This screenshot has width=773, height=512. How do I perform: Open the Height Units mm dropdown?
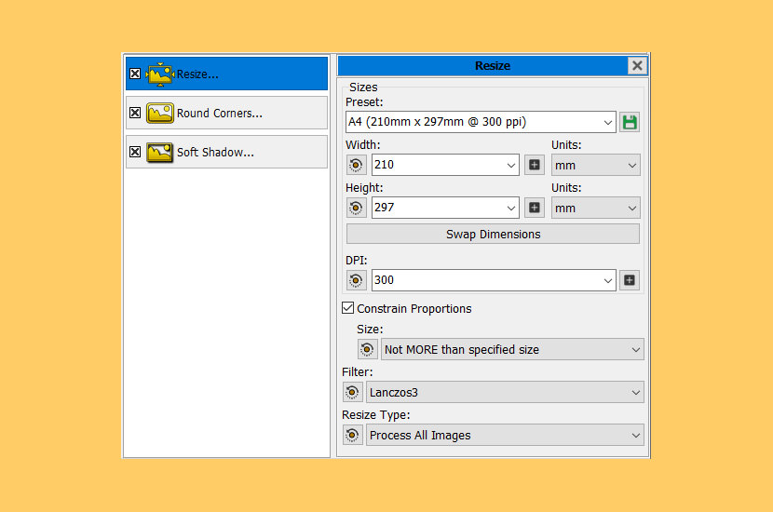[x=595, y=208]
